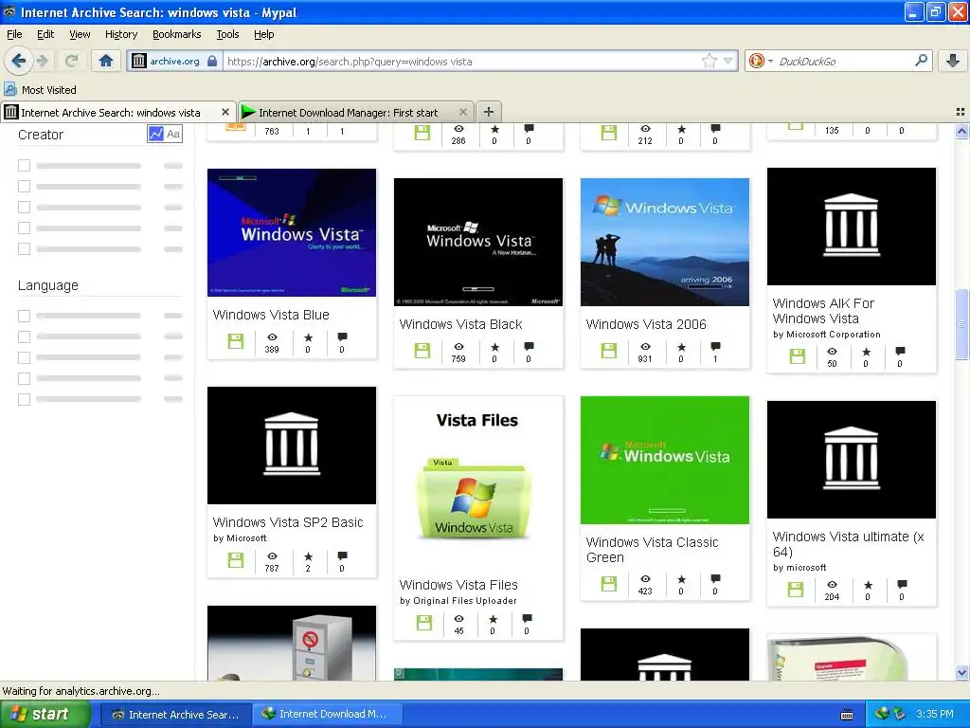This screenshot has height=728, width=970.
Task: Open the Downloads arrow button
Action: click(x=953, y=61)
